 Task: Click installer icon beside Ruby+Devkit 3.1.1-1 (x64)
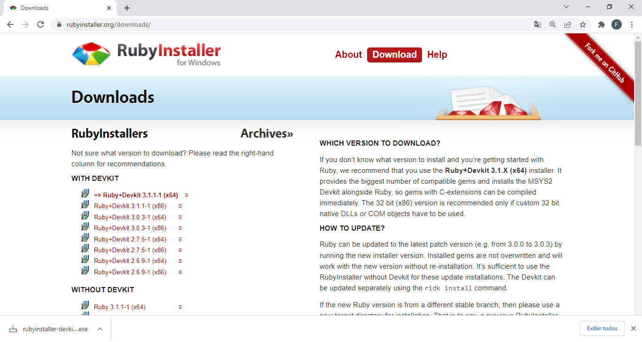pyautogui.click(x=85, y=194)
